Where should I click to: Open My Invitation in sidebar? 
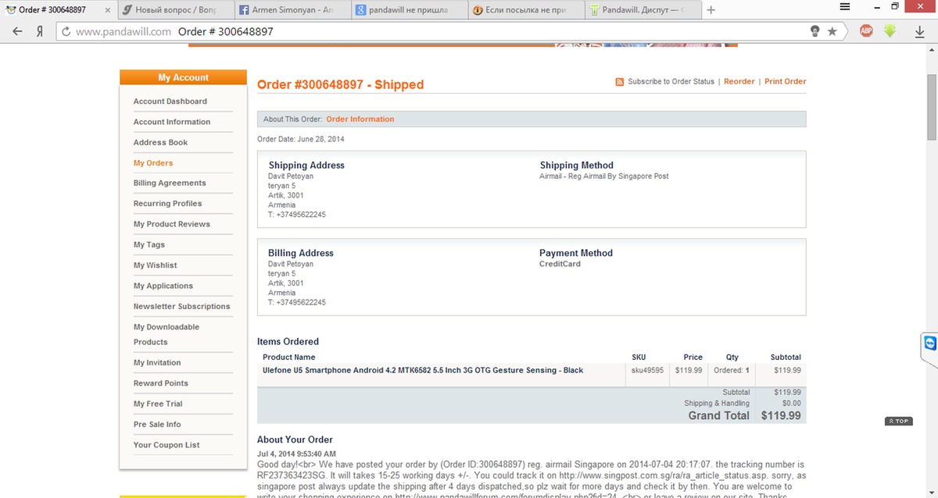[x=156, y=363]
